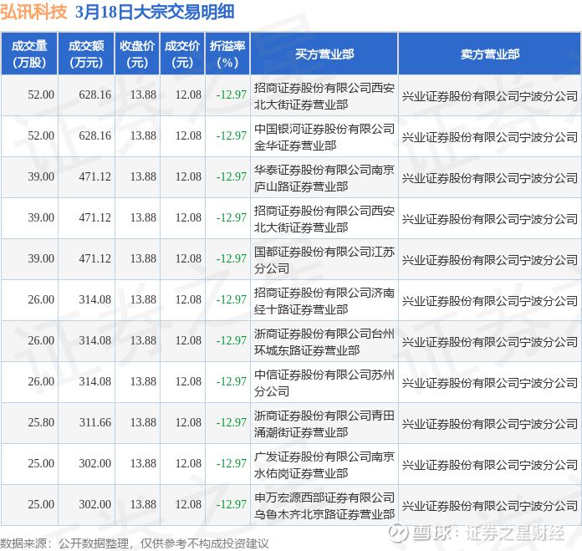Click buyer 申万宏源西部证券有限公司乌鲁木齐北京路证券营业部
The image size is (582, 551).
pos(324,506)
